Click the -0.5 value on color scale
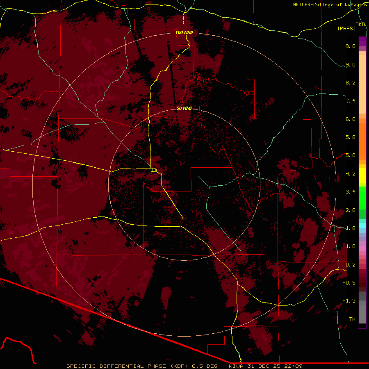The width and height of the screenshot is (369, 369). (x=349, y=283)
